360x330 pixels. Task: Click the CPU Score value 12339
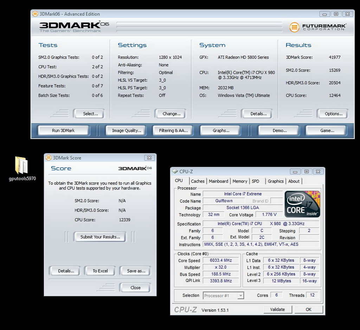pos(125,220)
